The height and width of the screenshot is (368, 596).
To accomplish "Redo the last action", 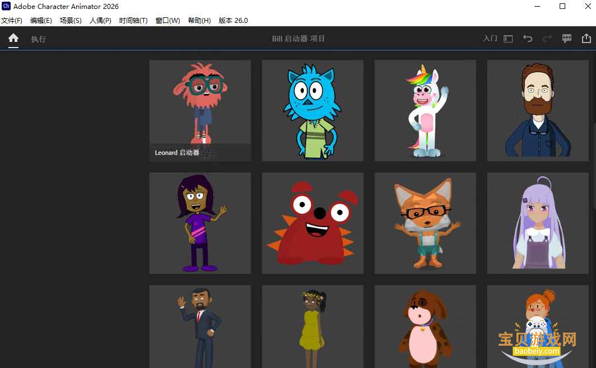I will point(547,39).
